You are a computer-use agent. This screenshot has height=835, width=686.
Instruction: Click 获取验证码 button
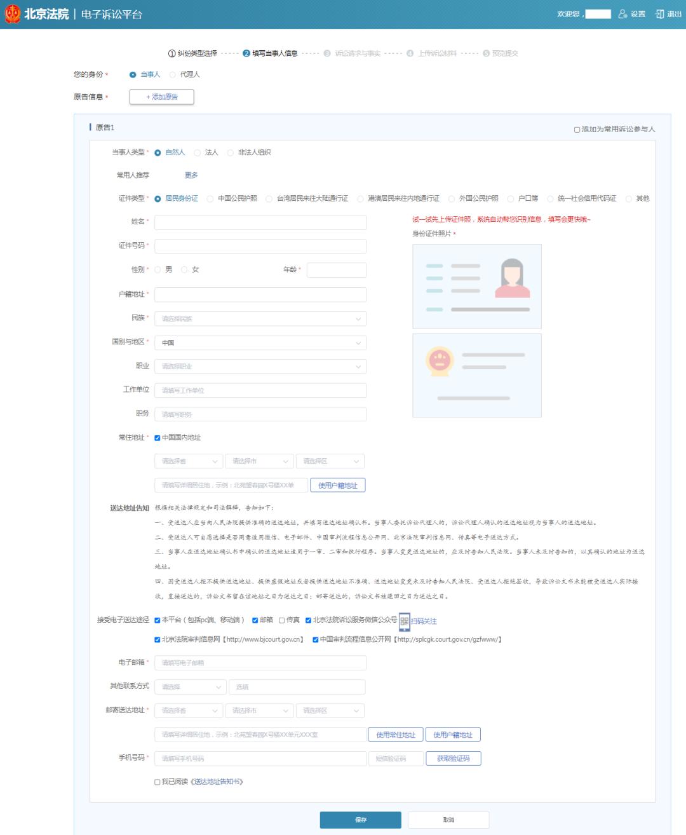pos(454,759)
